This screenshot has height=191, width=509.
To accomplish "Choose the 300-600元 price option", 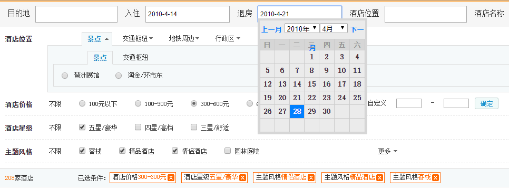I will 194,104.
